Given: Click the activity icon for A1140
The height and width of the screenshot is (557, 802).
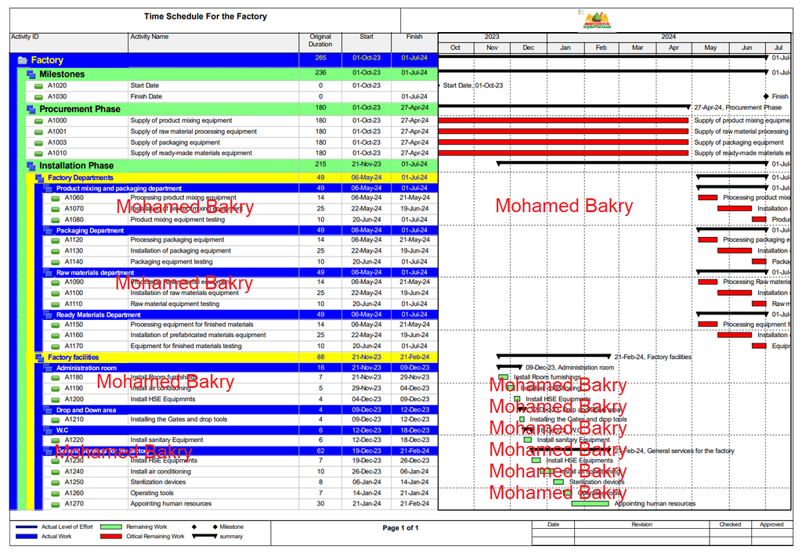Looking at the screenshot, I should [x=56, y=262].
